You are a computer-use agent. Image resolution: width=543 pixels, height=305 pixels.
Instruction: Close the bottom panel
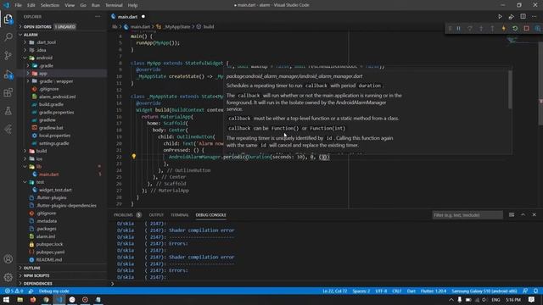[535, 214]
